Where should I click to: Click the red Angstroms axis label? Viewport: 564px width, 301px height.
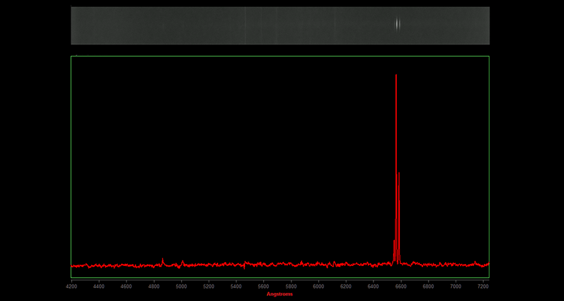click(x=279, y=294)
